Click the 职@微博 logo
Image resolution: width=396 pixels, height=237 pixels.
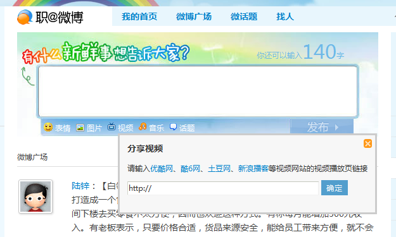pos(50,17)
